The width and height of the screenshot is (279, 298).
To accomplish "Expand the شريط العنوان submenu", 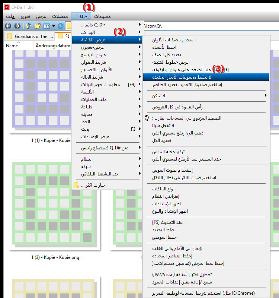I will 107,62.
